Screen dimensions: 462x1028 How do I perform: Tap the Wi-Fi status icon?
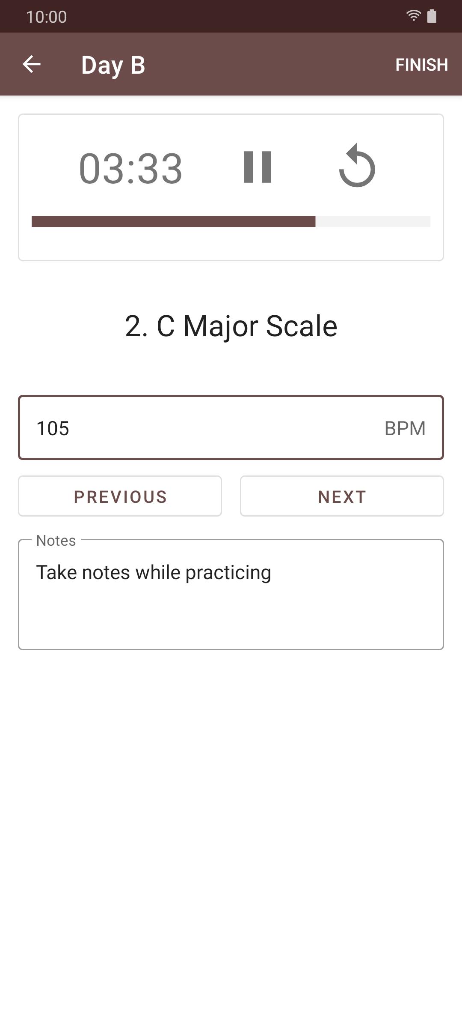413,16
